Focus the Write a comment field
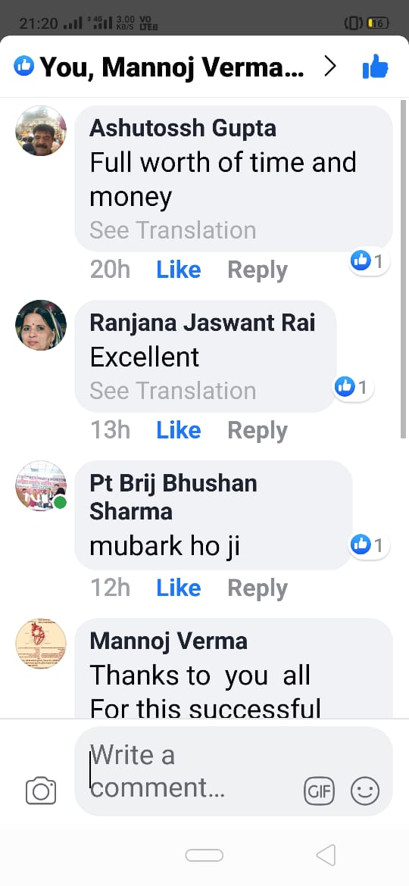Viewport: 409px width, 886px height. click(233, 771)
